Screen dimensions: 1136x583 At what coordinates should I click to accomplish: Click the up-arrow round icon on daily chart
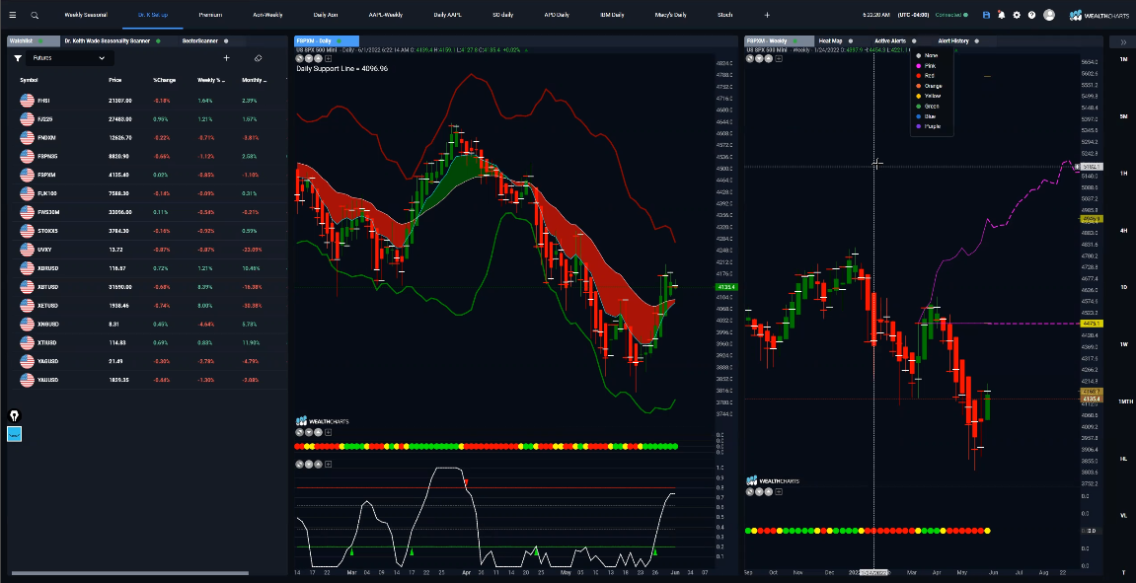(x=319, y=58)
